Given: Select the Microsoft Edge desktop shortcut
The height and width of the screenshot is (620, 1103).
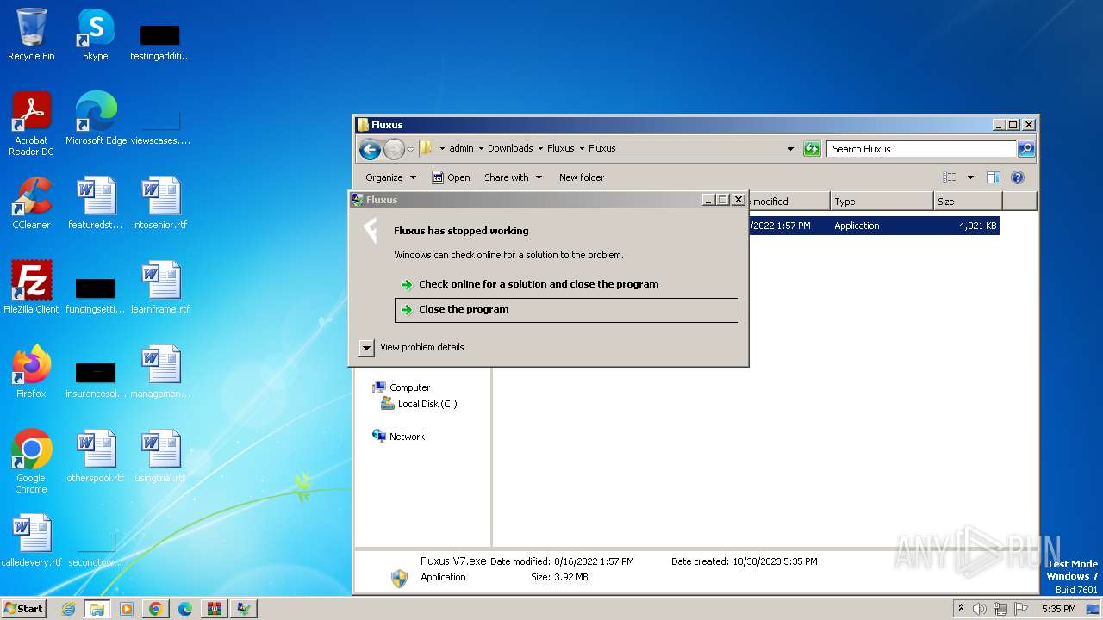Looking at the screenshot, I should (96, 112).
